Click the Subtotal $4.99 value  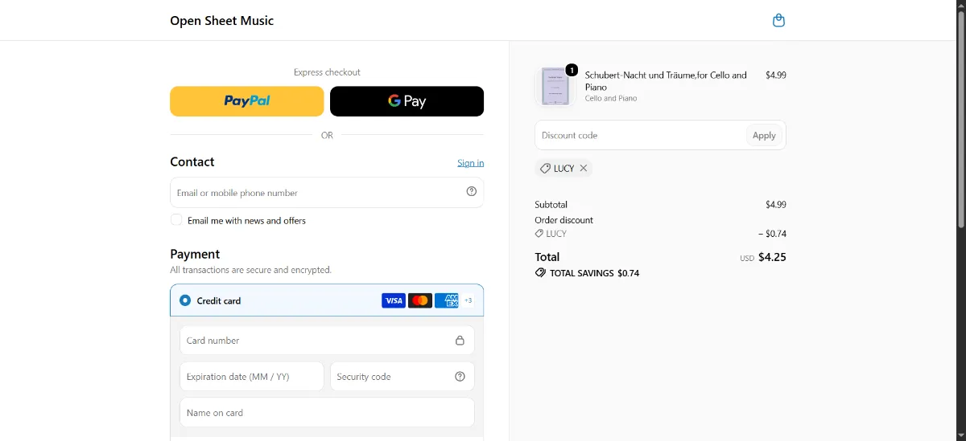[776, 205]
